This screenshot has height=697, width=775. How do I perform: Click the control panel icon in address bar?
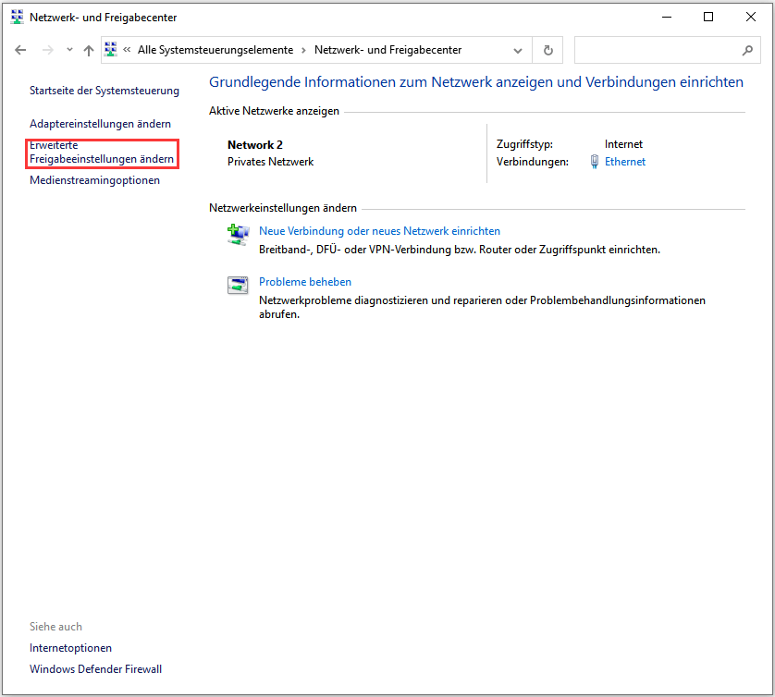(x=112, y=50)
